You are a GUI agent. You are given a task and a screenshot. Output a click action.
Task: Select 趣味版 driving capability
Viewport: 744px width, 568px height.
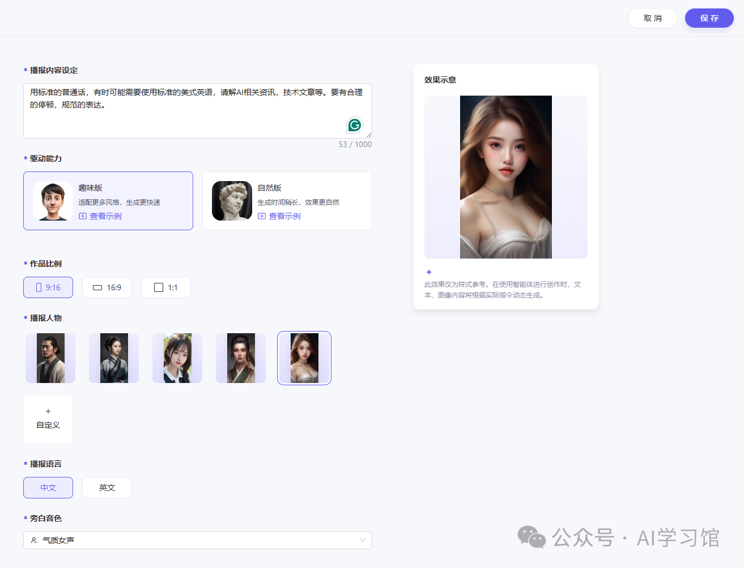[x=108, y=201]
